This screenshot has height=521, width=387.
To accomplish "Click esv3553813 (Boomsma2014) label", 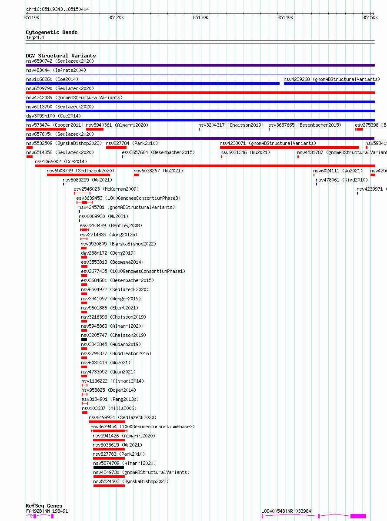I will (112, 262).
